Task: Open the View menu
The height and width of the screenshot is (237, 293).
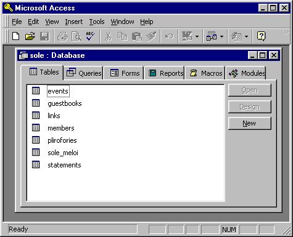Action: pos(52,22)
